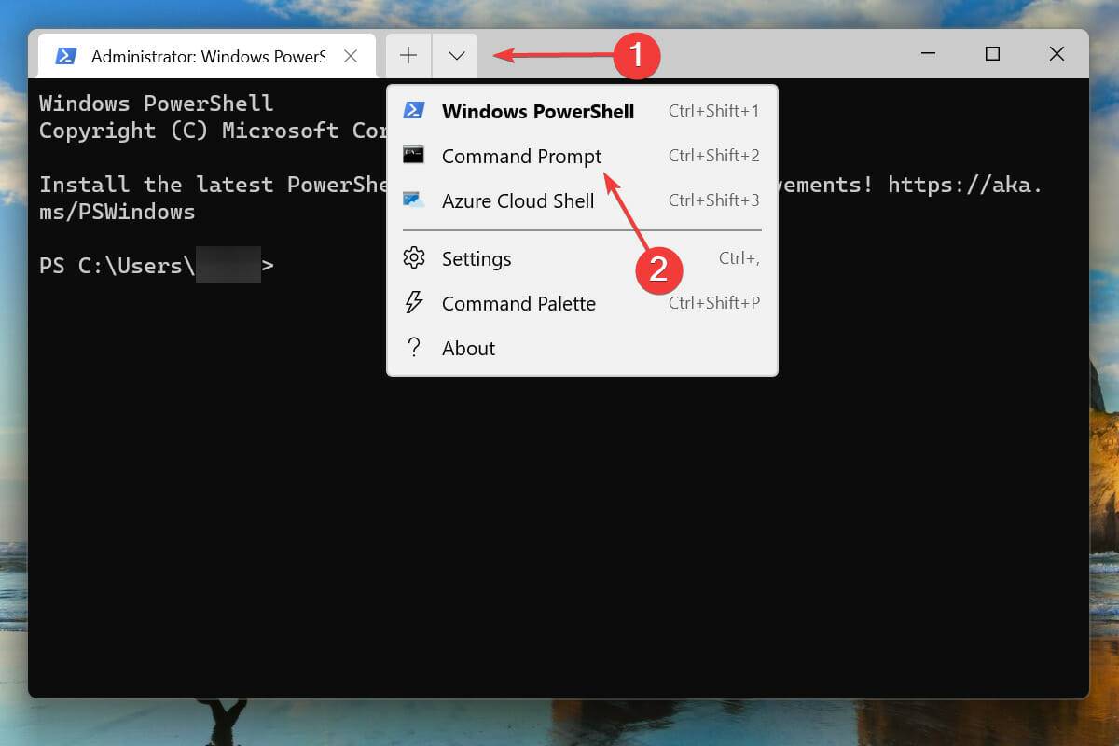Click the Ctrl+Shift+1 shortcut text
1119x746 pixels.
713,111
